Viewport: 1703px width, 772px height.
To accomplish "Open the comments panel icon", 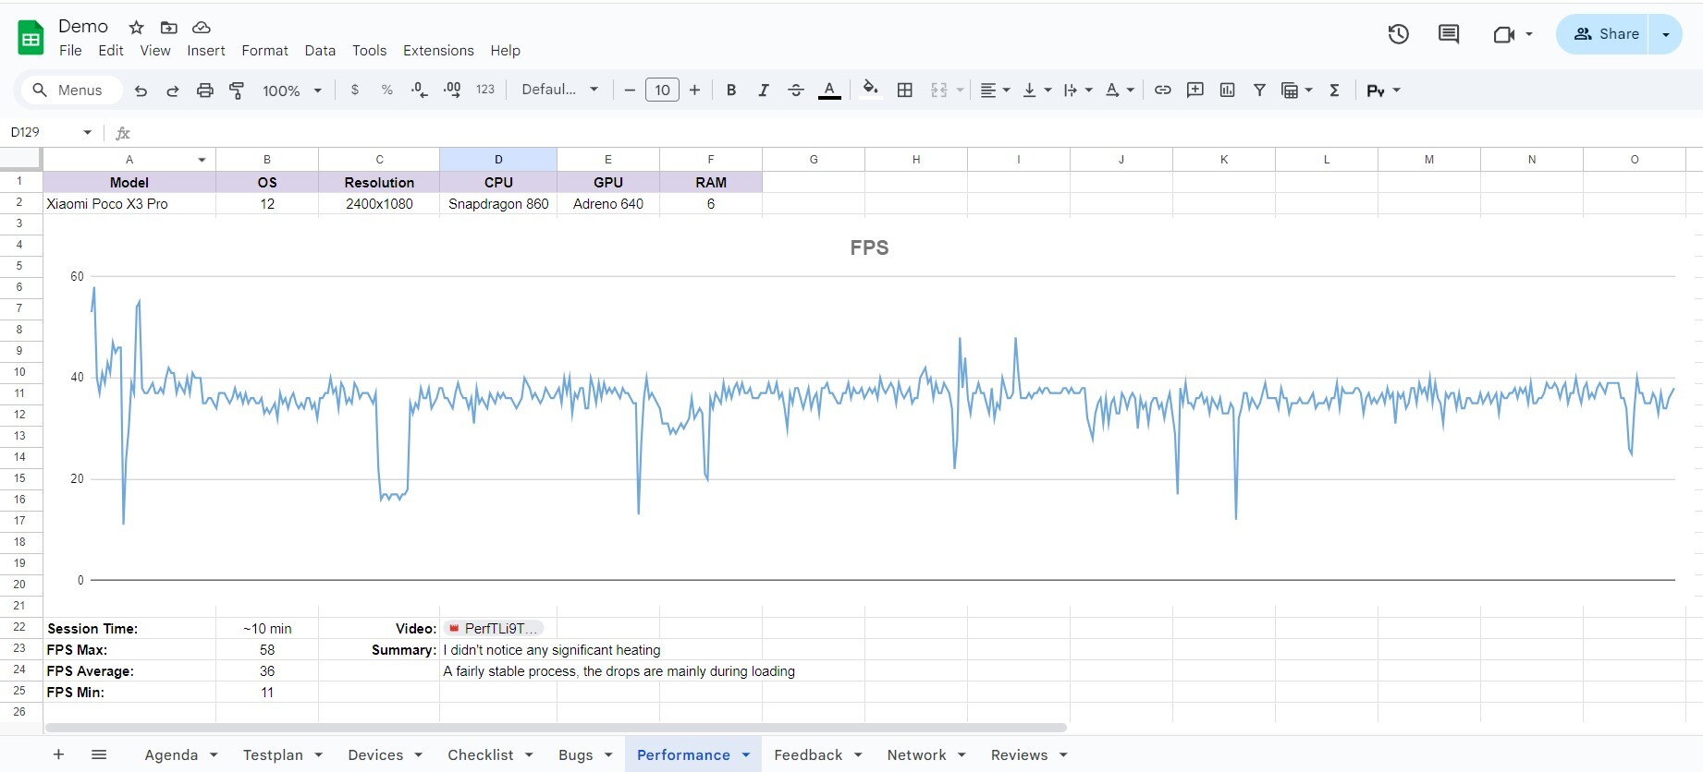I will pos(1449,34).
